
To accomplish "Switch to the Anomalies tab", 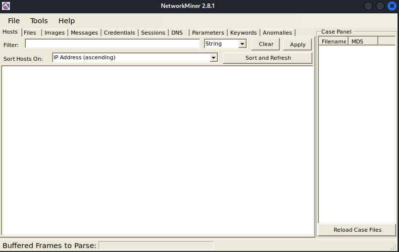I will click(277, 33).
